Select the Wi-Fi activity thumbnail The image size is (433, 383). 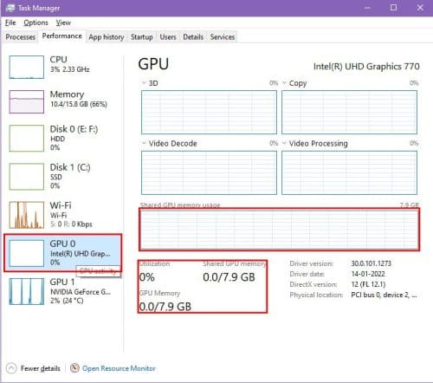click(x=27, y=215)
